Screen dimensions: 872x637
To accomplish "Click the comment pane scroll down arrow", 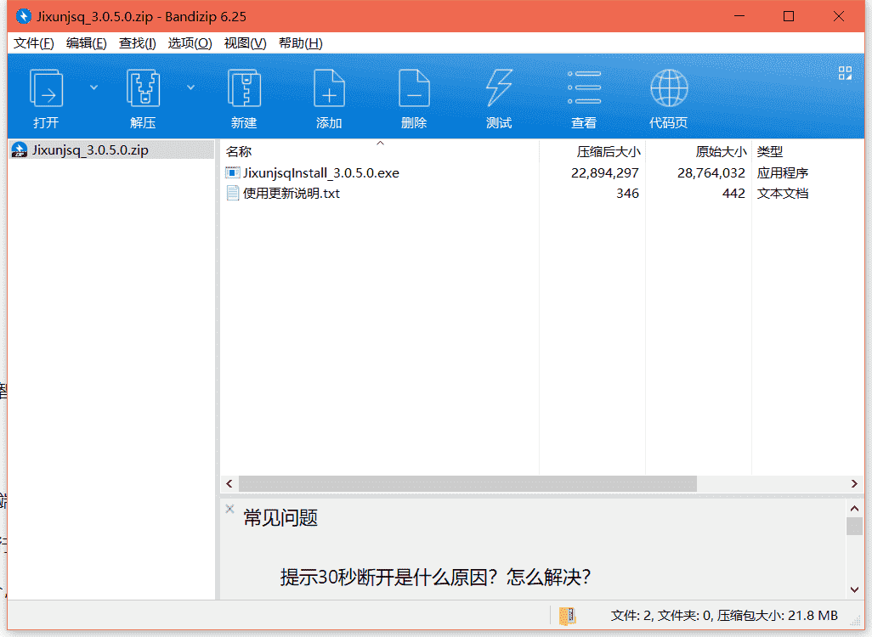I will coord(855,589).
